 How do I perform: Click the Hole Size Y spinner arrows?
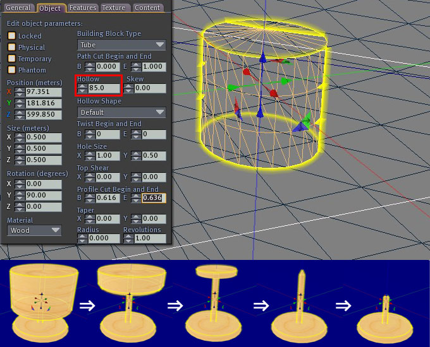point(136,155)
